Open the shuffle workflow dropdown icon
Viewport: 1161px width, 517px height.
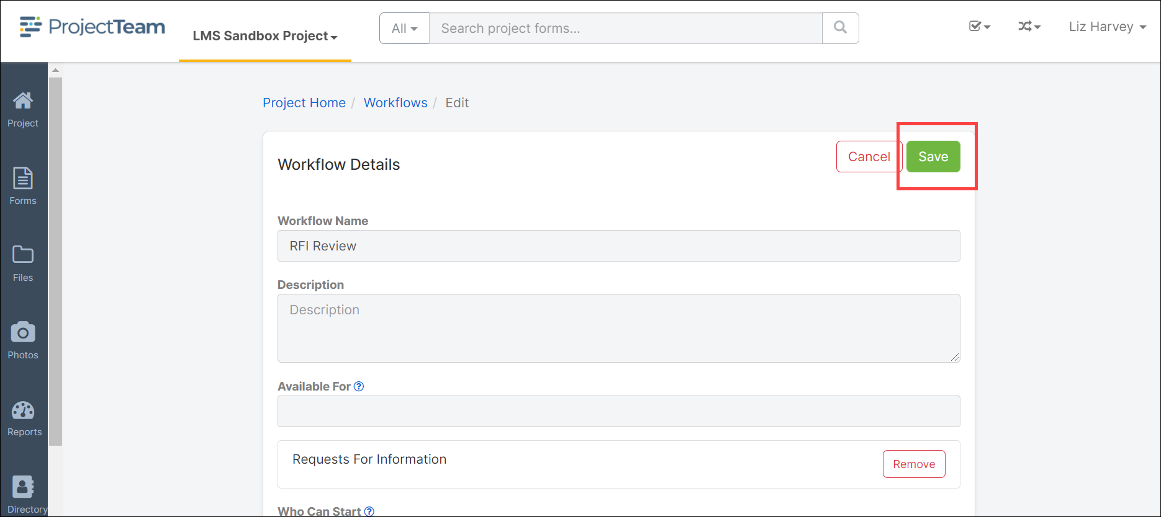[x=1029, y=27]
